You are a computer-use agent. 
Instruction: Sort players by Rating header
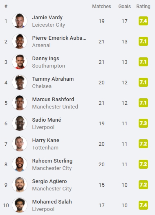143,7
